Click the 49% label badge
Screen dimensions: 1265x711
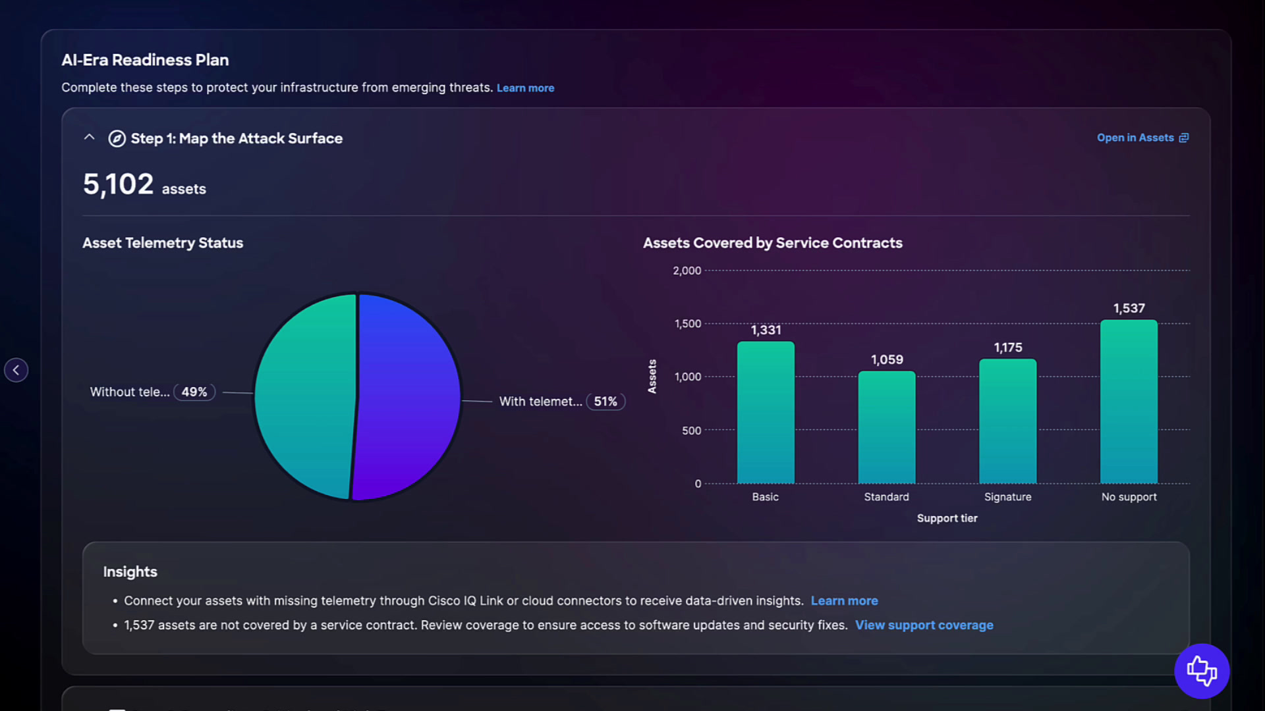pyautogui.click(x=194, y=392)
